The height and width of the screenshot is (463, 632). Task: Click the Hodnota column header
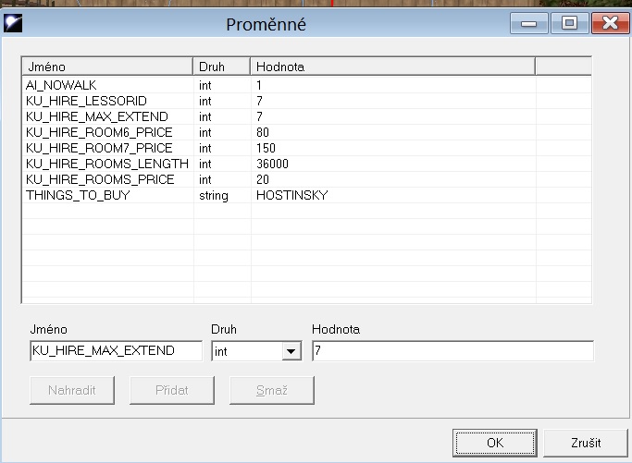392,67
